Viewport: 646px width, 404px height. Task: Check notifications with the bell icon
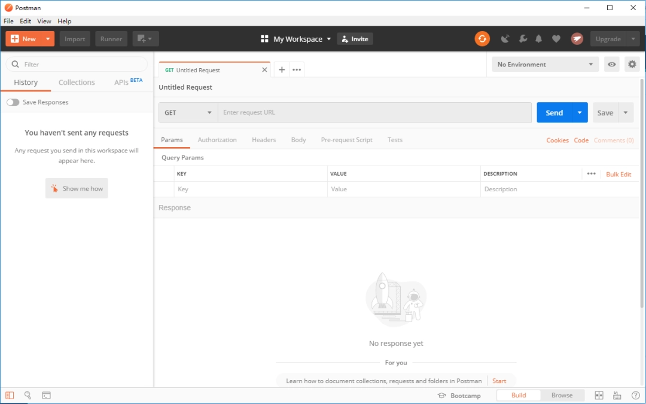pyautogui.click(x=538, y=38)
